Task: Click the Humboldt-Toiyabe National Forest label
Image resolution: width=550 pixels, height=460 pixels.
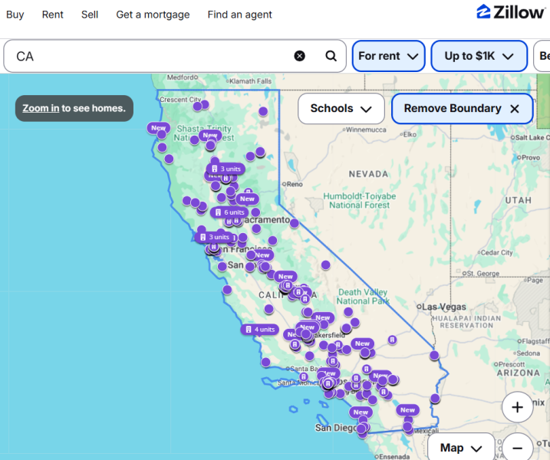Action: coord(360,201)
